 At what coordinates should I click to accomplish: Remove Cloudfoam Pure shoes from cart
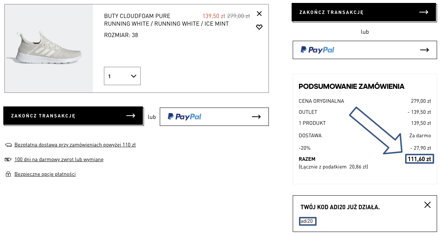(259, 14)
